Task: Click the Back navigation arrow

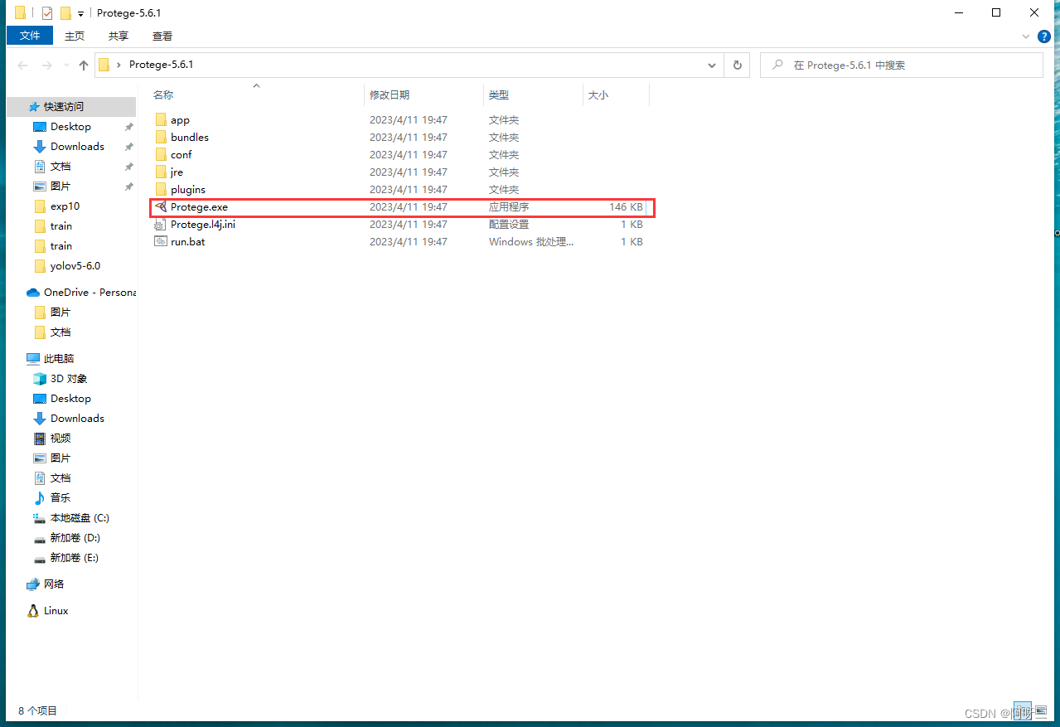Action: tap(22, 65)
